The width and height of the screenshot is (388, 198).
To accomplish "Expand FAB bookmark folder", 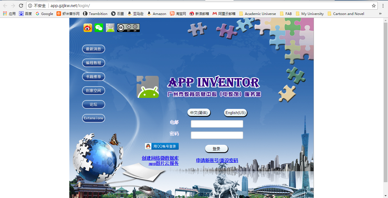I will [286, 14].
